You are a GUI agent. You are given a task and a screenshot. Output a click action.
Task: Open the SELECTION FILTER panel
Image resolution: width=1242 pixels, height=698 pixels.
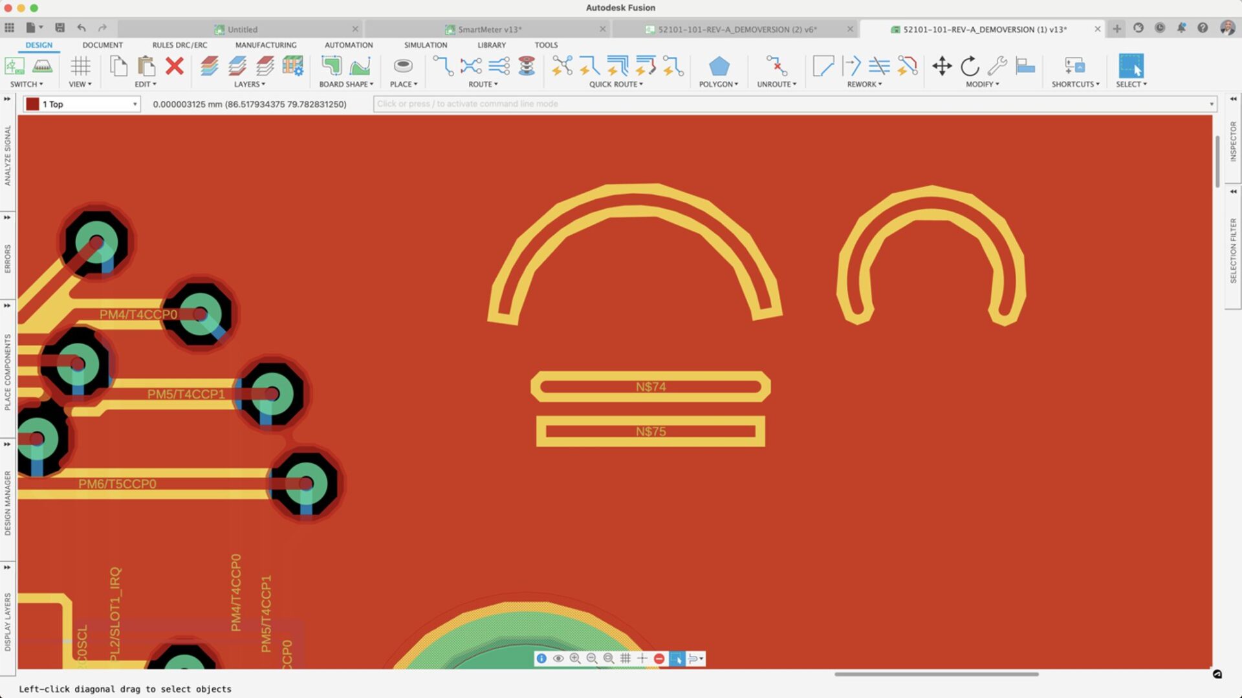pos(1233,250)
